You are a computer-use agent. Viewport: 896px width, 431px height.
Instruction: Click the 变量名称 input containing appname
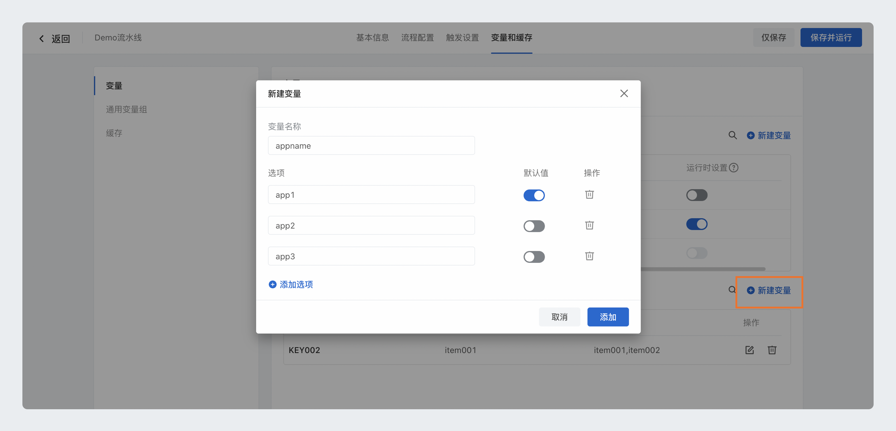coord(371,146)
